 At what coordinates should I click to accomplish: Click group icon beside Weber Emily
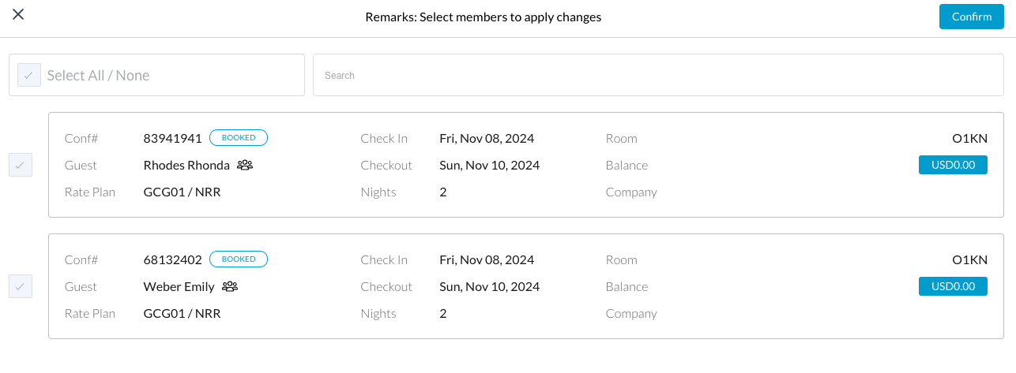coord(230,287)
